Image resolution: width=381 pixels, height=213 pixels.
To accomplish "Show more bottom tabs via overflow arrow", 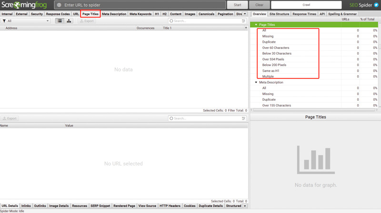I will [245, 206].
